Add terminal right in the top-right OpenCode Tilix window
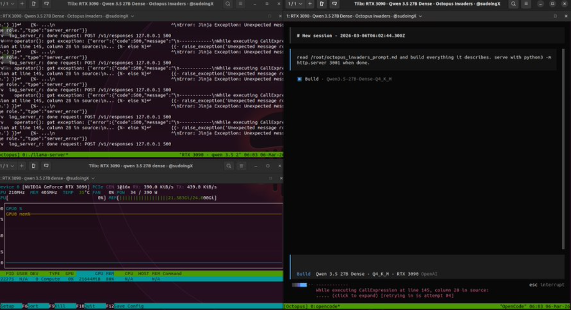This screenshot has height=310, width=571. pos(322,4)
